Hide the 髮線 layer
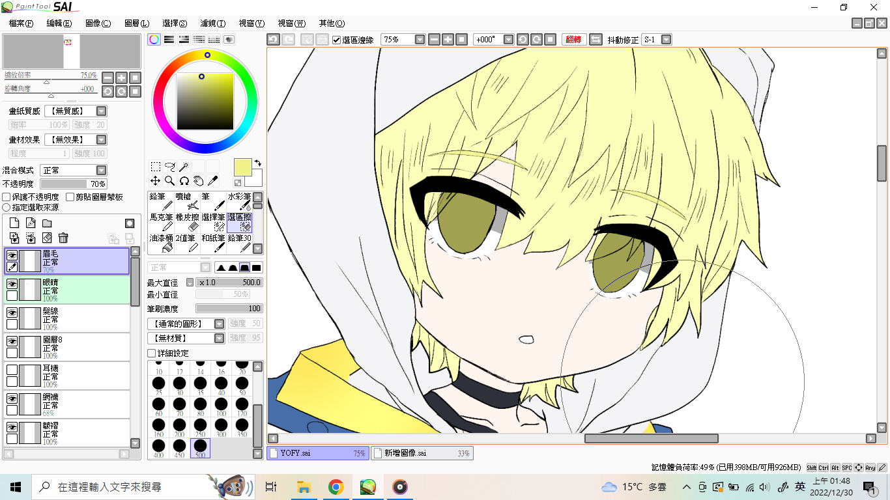The width and height of the screenshot is (890, 500). [12, 313]
